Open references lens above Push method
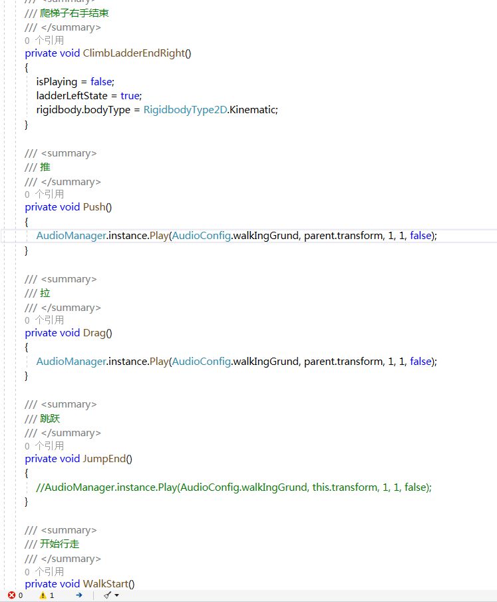The width and height of the screenshot is (497, 602). tap(44, 194)
